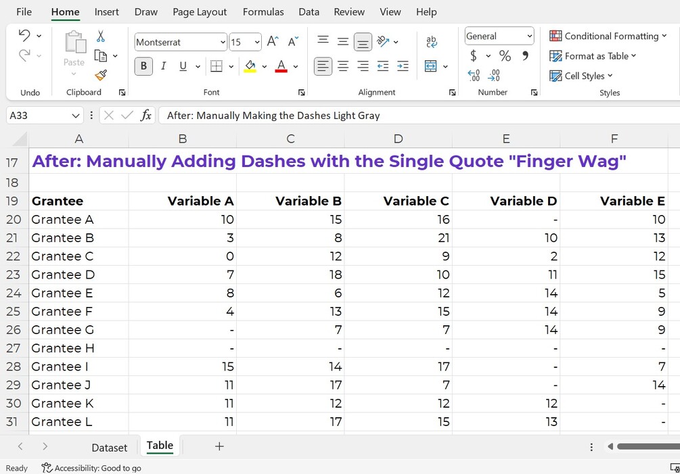The width and height of the screenshot is (680, 474).
Task: Open Font settings dialog launcher
Action: (x=301, y=92)
